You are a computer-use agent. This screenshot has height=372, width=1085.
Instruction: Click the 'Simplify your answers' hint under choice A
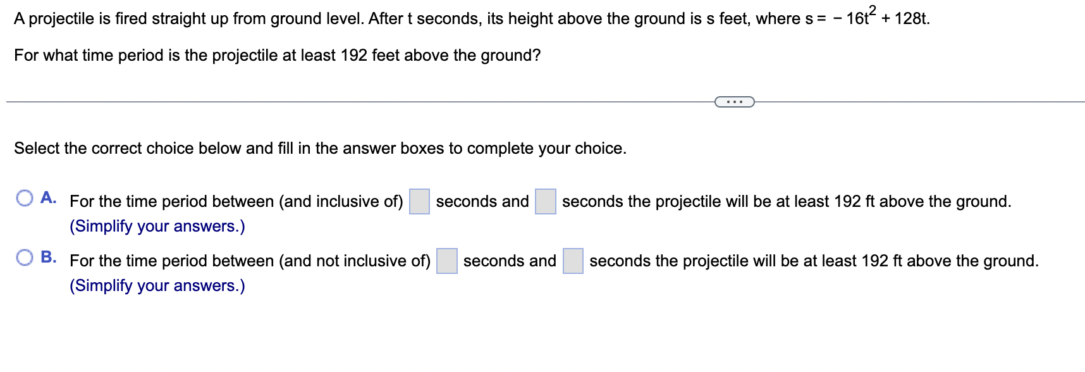[157, 226]
